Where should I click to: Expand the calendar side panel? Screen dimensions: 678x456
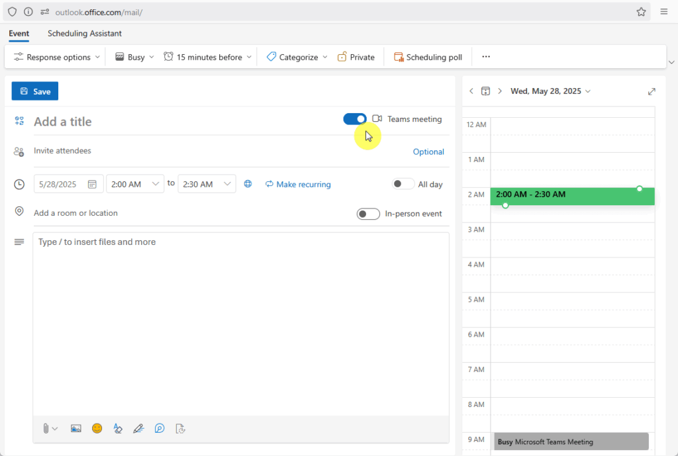652,91
